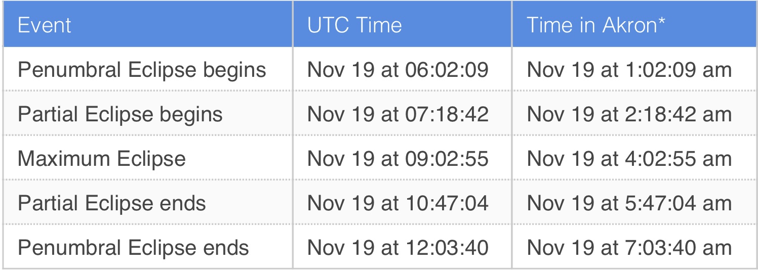
Task: Click UTC time Nov 19 at 09:02:55
Action: coord(397,159)
